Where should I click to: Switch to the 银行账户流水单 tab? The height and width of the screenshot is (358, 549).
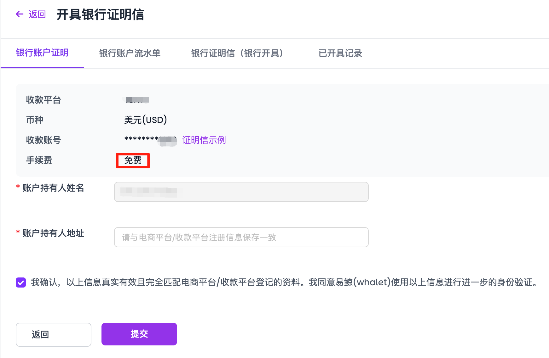[x=130, y=53]
